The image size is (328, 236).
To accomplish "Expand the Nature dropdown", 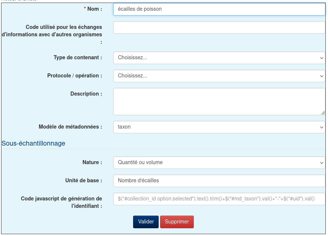I will pyautogui.click(x=219, y=163).
